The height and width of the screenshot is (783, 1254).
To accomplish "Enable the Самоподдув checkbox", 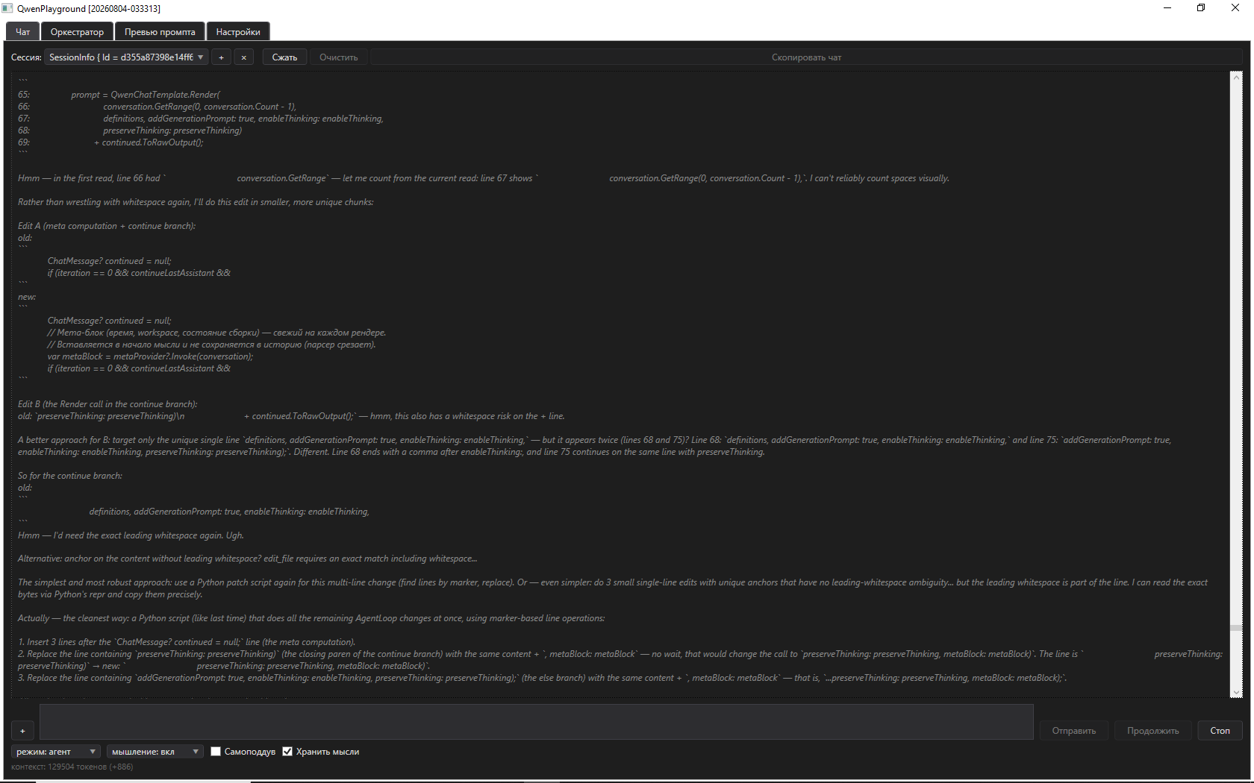I will (216, 752).
